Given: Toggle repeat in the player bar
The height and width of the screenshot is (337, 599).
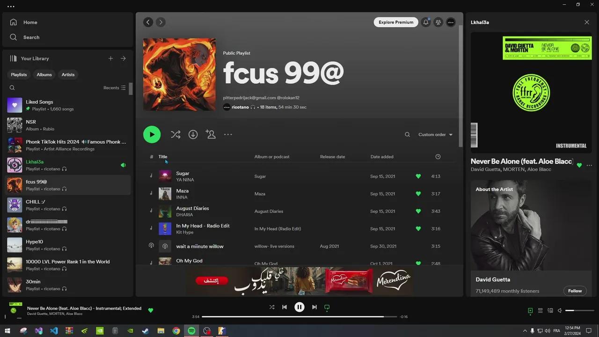Looking at the screenshot, I should 327,307.
